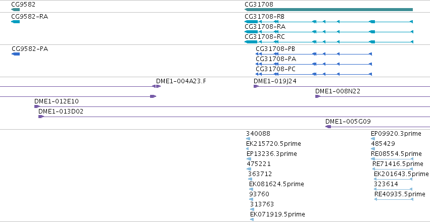This screenshot has height=222, width=430.
Task: Click the CG9582-PA protein glyph
Action: (x=16, y=54)
